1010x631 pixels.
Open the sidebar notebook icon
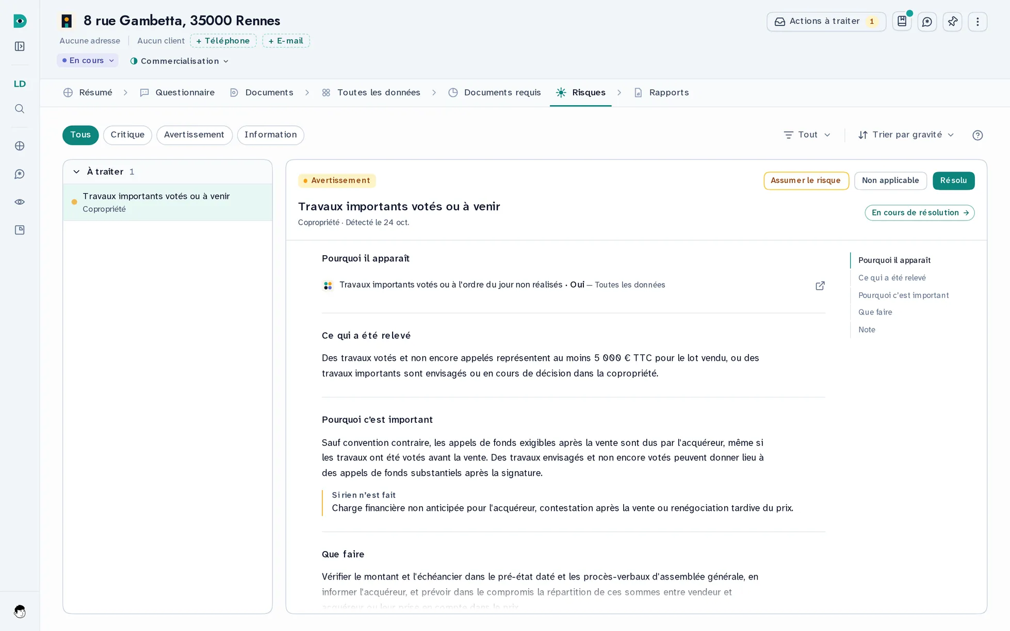pyautogui.click(x=20, y=230)
